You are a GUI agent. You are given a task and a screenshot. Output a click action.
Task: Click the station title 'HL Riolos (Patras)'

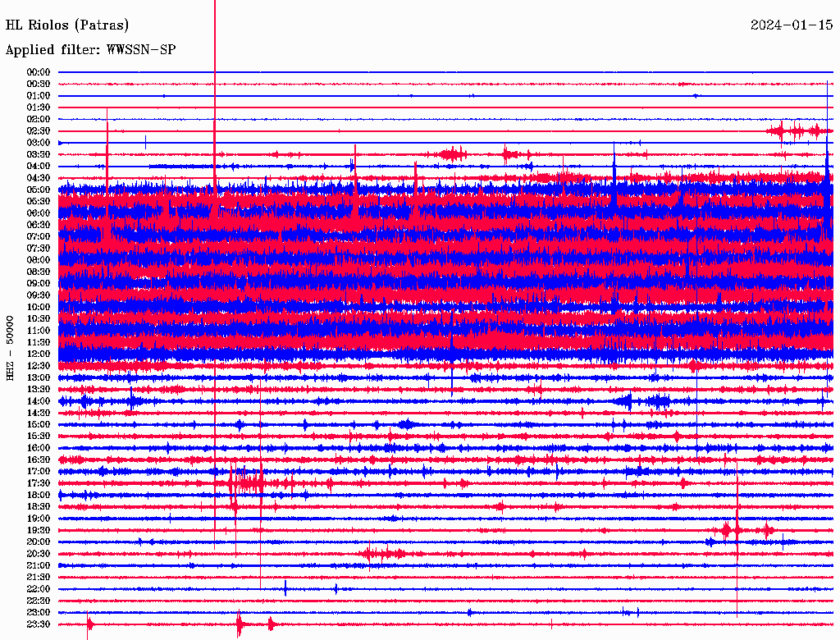[67, 25]
